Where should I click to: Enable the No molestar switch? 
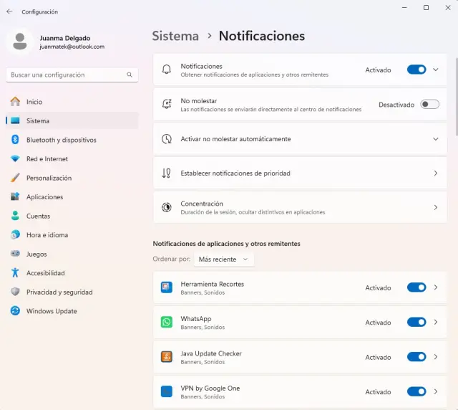coord(429,104)
